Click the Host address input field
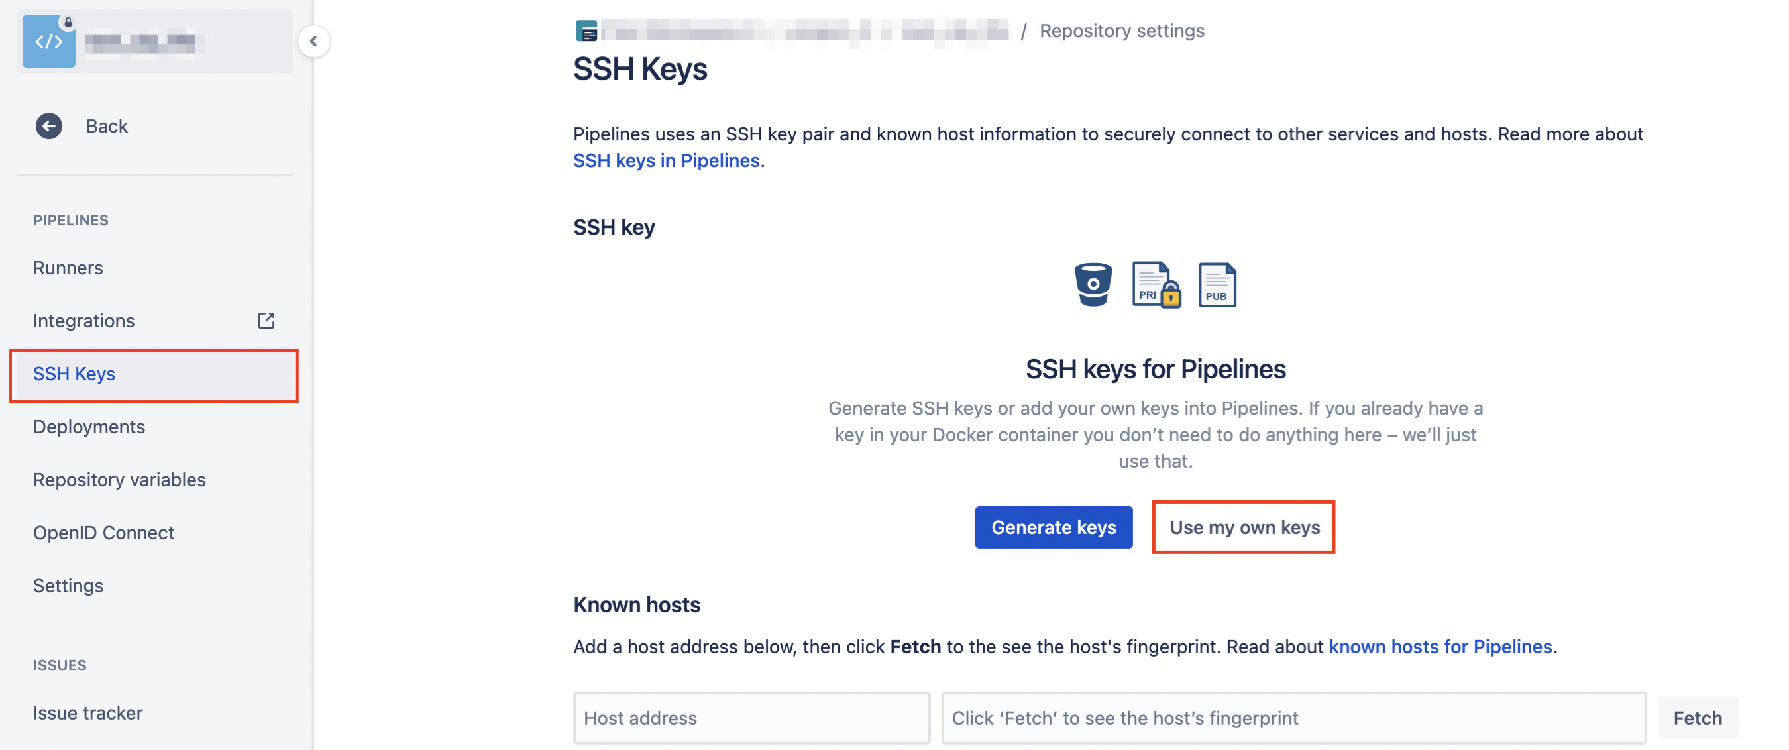 [751, 718]
